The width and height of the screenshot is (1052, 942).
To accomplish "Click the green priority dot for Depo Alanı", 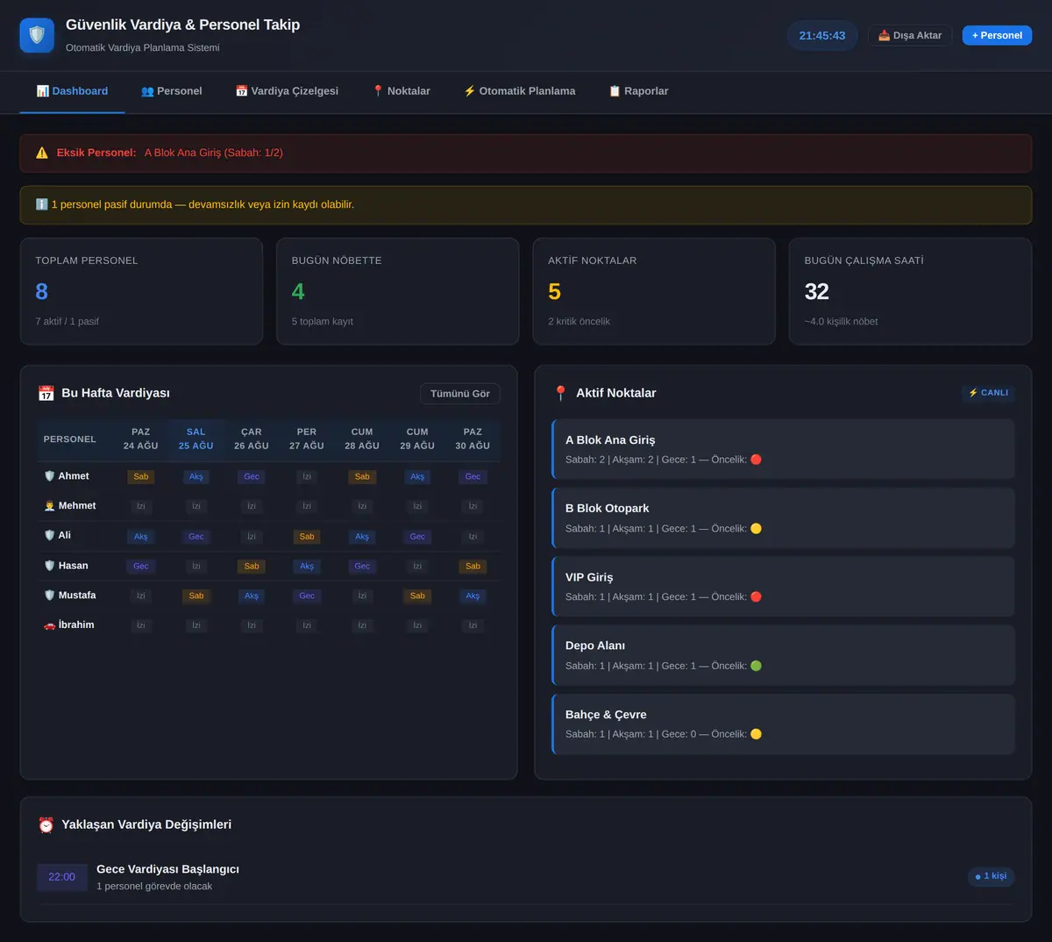I will click(x=756, y=666).
